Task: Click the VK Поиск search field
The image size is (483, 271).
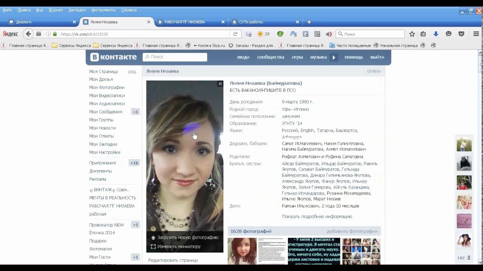Action: point(175,57)
